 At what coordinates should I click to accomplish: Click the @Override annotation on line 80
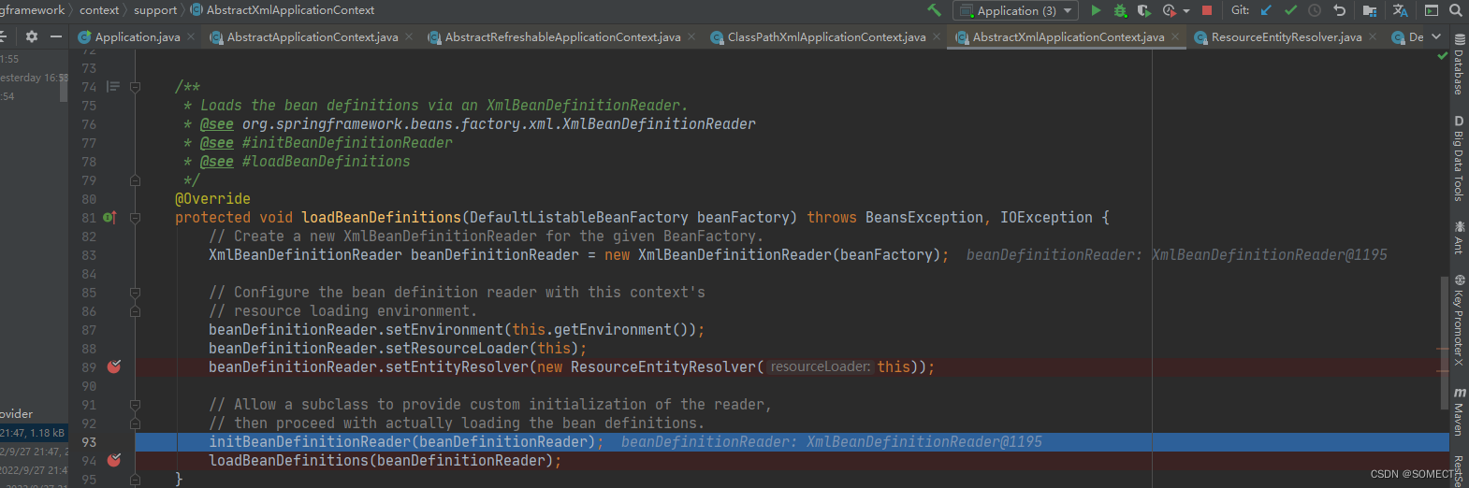pos(212,199)
